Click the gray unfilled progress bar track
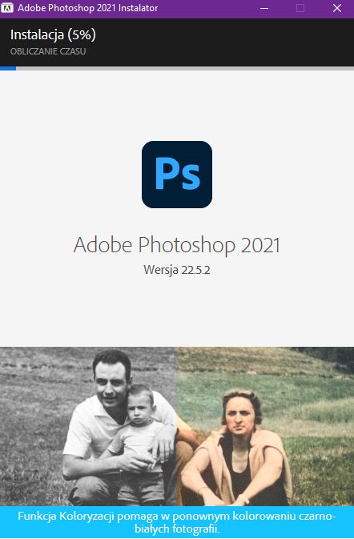The image size is (354, 539). (x=185, y=68)
